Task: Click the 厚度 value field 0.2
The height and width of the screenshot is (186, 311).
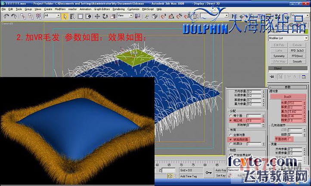Action: click(x=295, y=107)
